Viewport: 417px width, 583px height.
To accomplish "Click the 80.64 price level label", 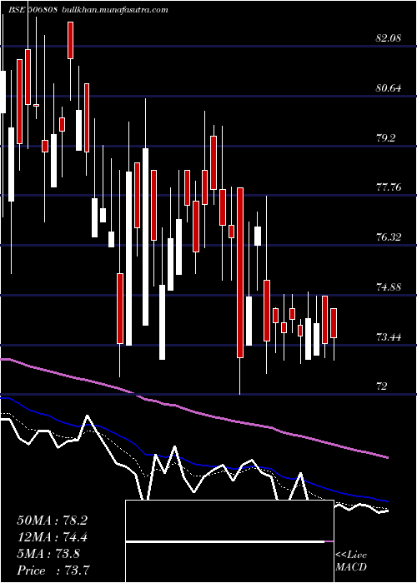I will tap(389, 88).
